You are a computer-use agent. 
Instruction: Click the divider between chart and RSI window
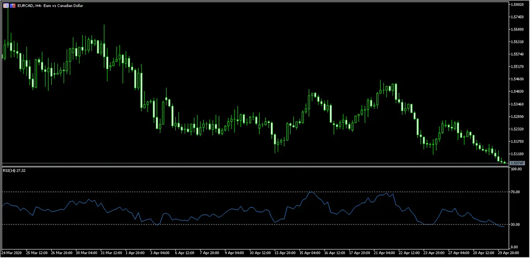pos(254,166)
